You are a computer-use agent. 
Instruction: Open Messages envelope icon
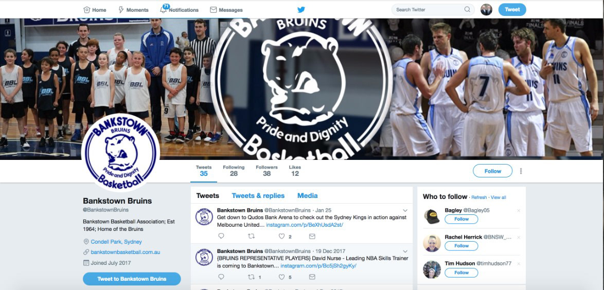[x=213, y=10]
